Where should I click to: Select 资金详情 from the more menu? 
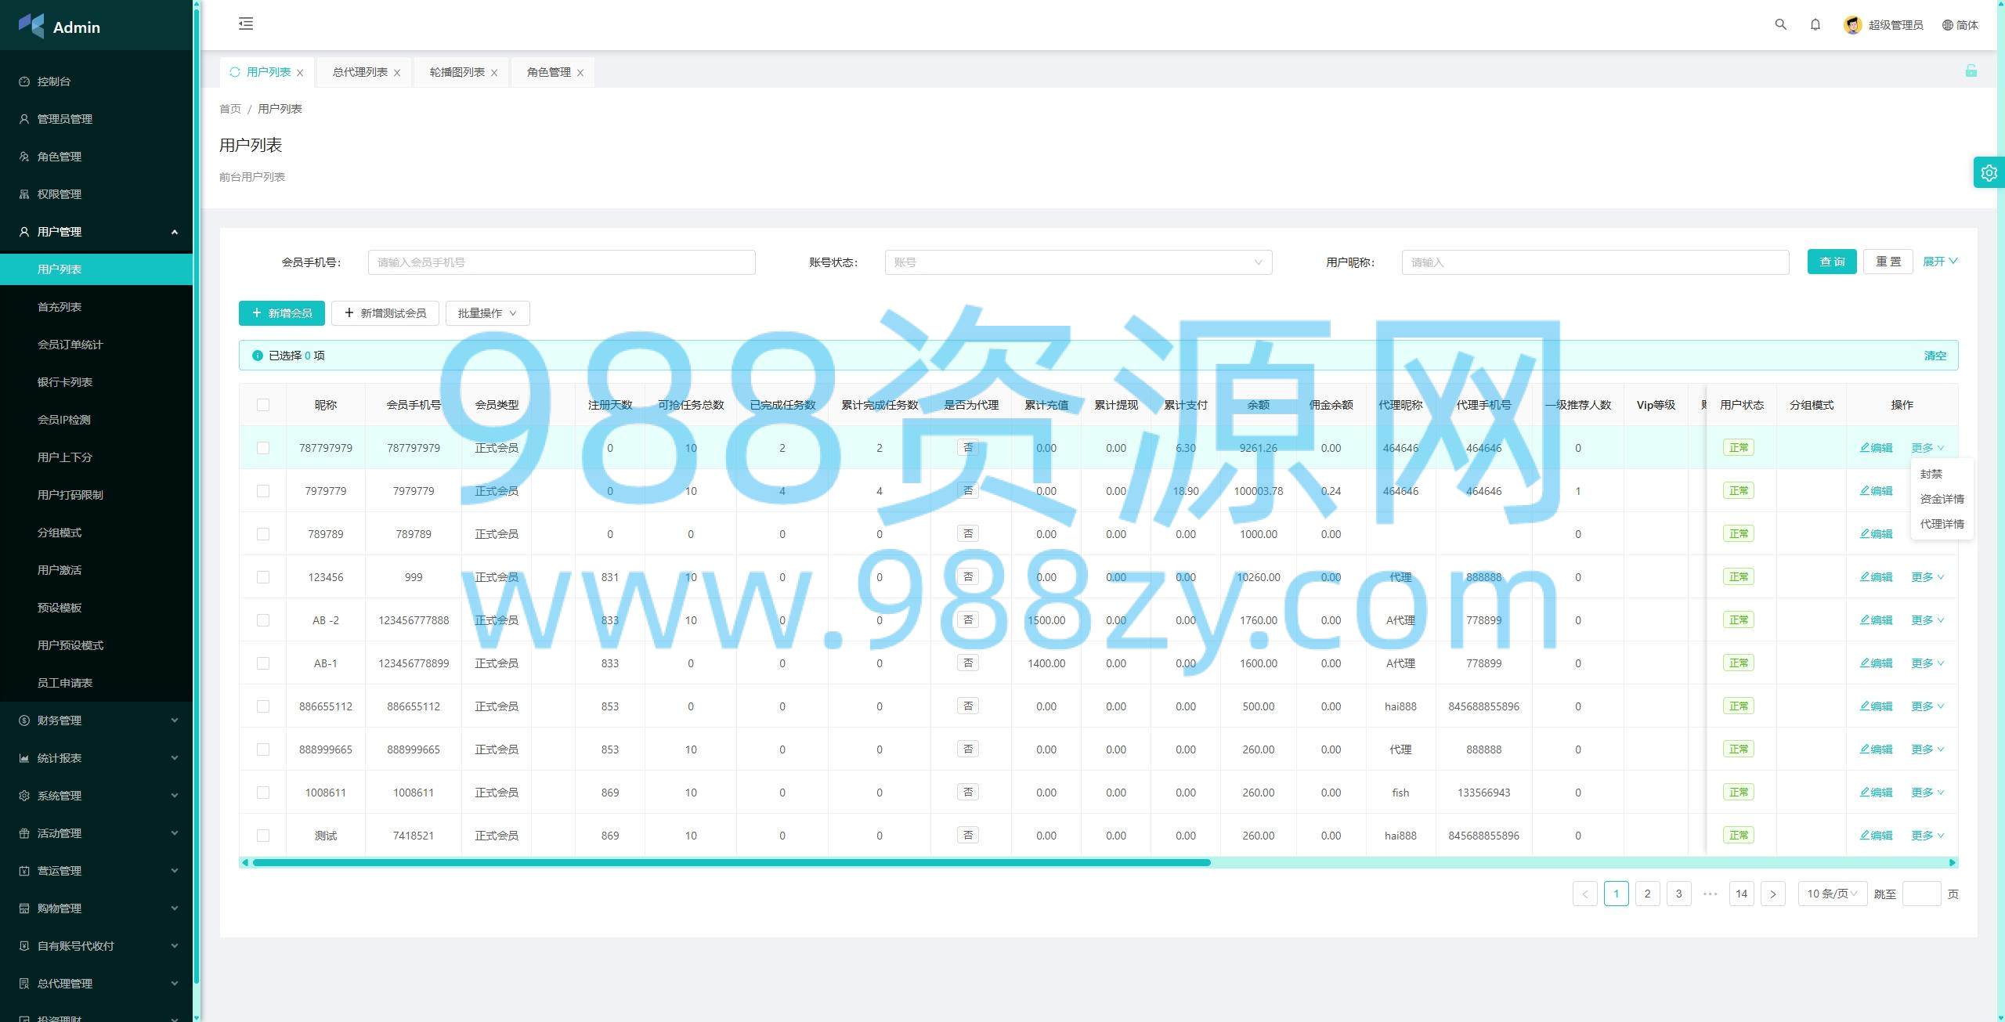point(1942,499)
